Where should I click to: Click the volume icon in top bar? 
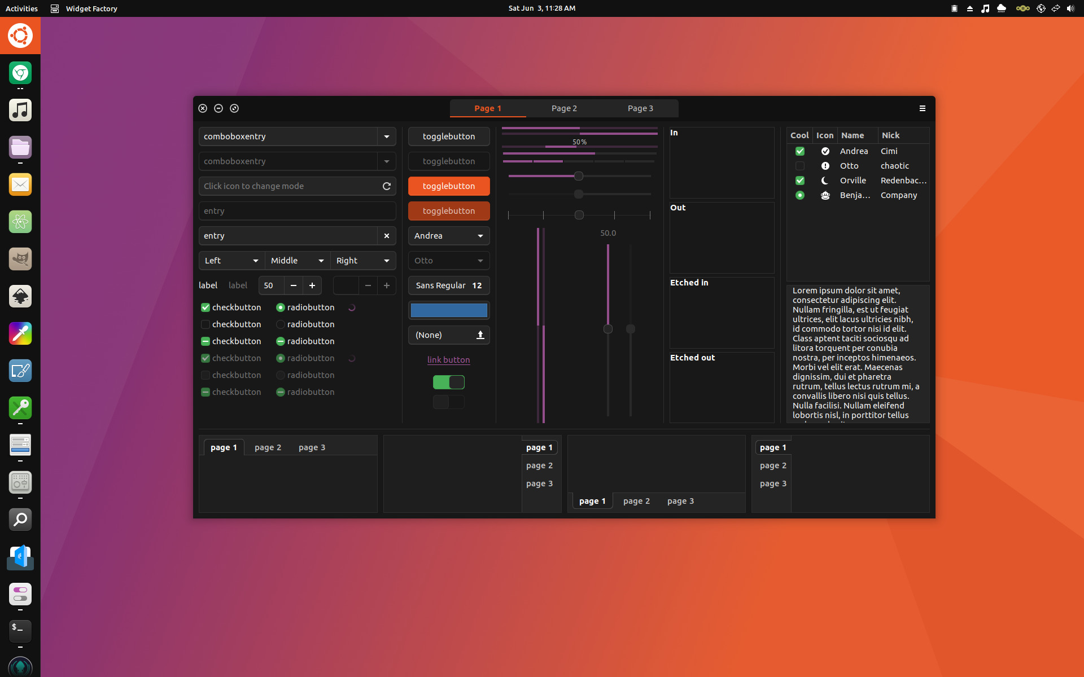1070,8
